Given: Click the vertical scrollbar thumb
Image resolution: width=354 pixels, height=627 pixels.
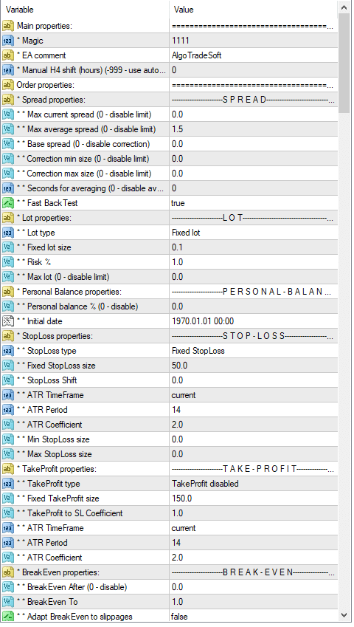Looking at the screenshot, I should coord(344,64).
